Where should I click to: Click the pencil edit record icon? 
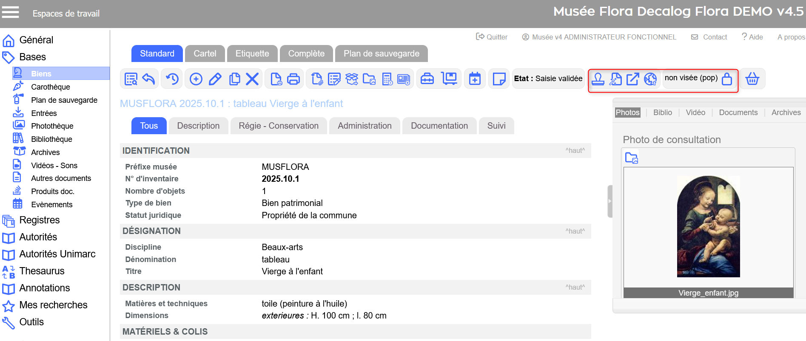pyautogui.click(x=215, y=79)
